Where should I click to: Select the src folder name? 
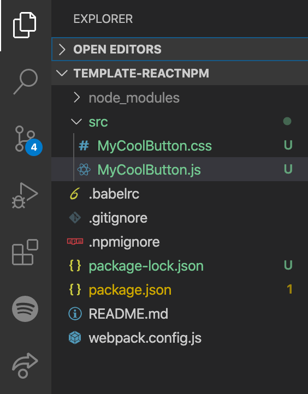click(98, 122)
